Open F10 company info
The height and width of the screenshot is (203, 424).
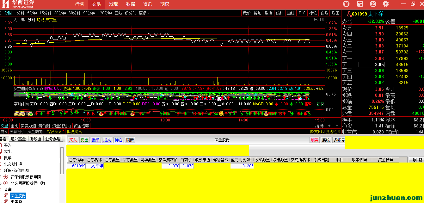click(x=302, y=13)
